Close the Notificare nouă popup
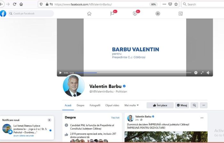The height and width of the screenshot is (143, 224). point(49,120)
